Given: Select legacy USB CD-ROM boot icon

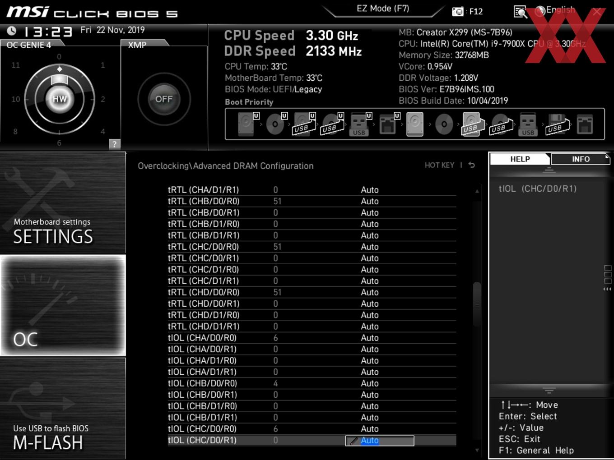Looking at the screenshot, I should 501,124.
